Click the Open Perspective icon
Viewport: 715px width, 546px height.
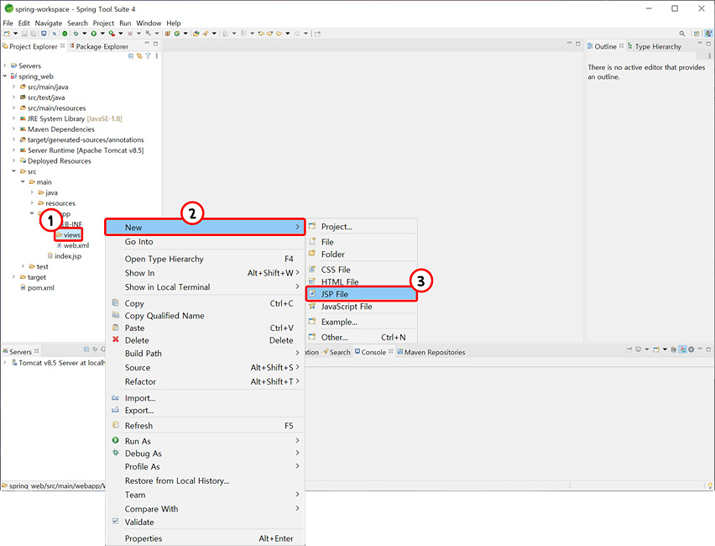coord(697,34)
